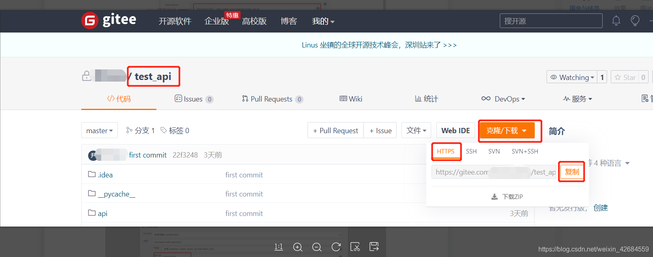This screenshot has height=257, width=653.
Task: Click the first commit message in header row
Action: tap(148, 155)
